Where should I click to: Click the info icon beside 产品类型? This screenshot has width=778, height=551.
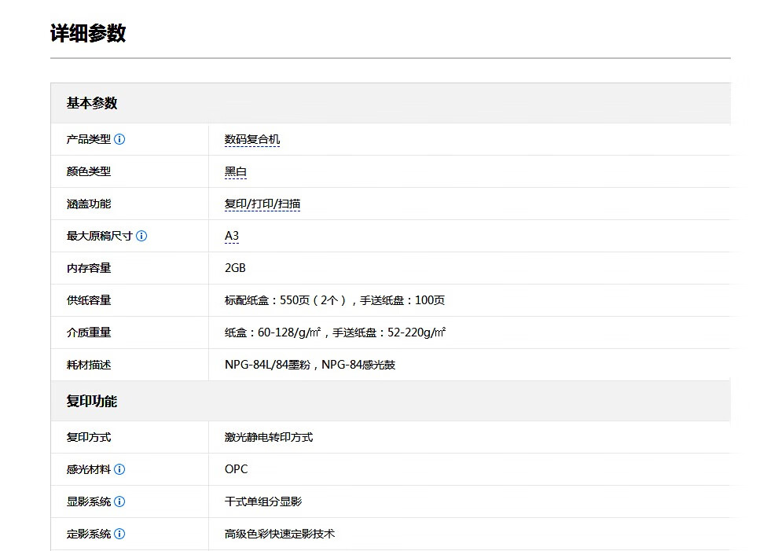pyautogui.click(x=119, y=139)
